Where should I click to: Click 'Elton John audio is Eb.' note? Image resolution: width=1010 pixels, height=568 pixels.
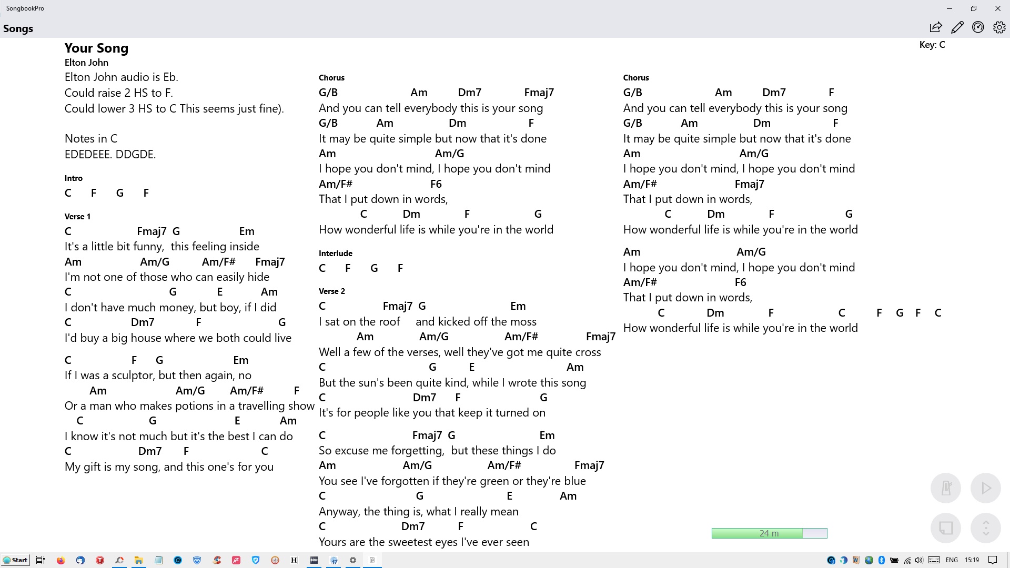pos(122,77)
